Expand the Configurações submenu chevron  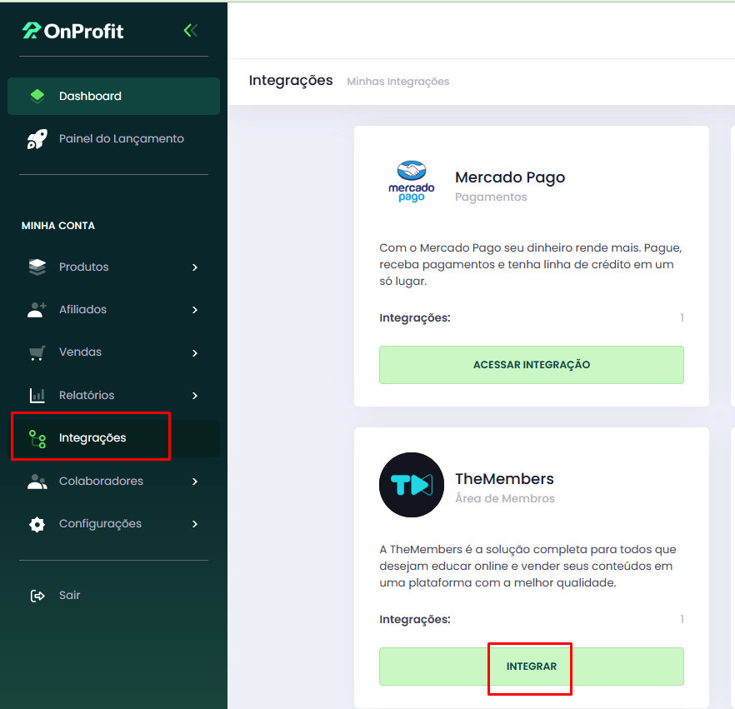coord(195,524)
